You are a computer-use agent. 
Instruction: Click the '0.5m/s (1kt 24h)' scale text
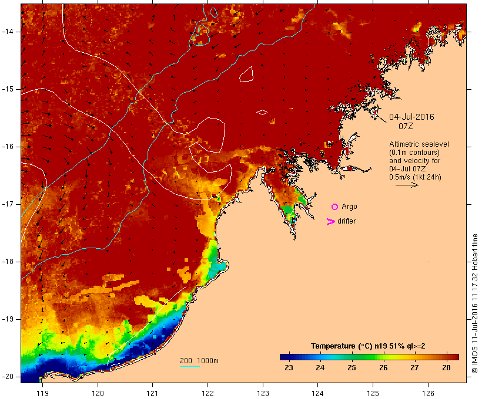tap(415, 177)
